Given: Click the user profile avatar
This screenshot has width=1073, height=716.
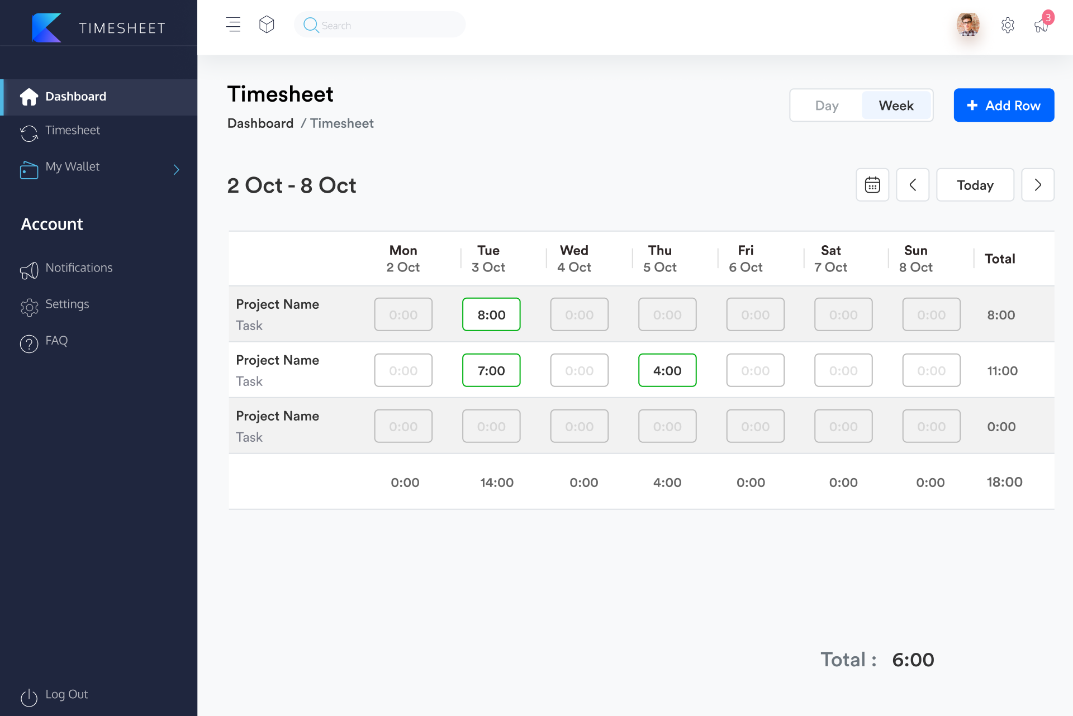Looking at the screenshot, I should (968, 25).
